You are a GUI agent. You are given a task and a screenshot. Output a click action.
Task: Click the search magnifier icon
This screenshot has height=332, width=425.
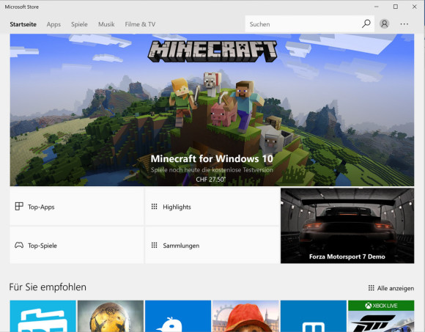366,24
